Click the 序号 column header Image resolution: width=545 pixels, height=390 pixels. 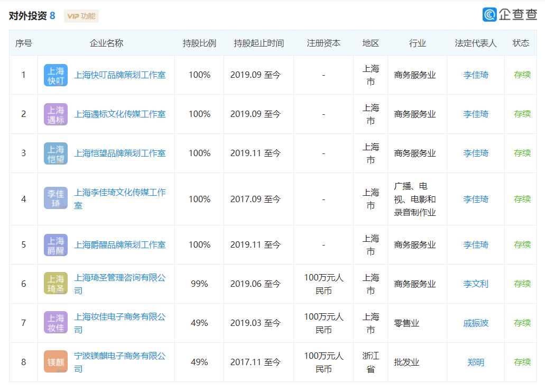[x=24, y=43]
